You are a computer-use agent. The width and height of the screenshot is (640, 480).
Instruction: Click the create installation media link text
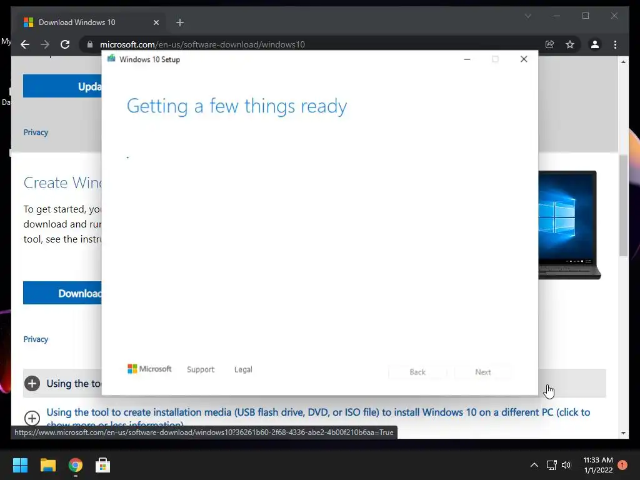click(318, 417)
